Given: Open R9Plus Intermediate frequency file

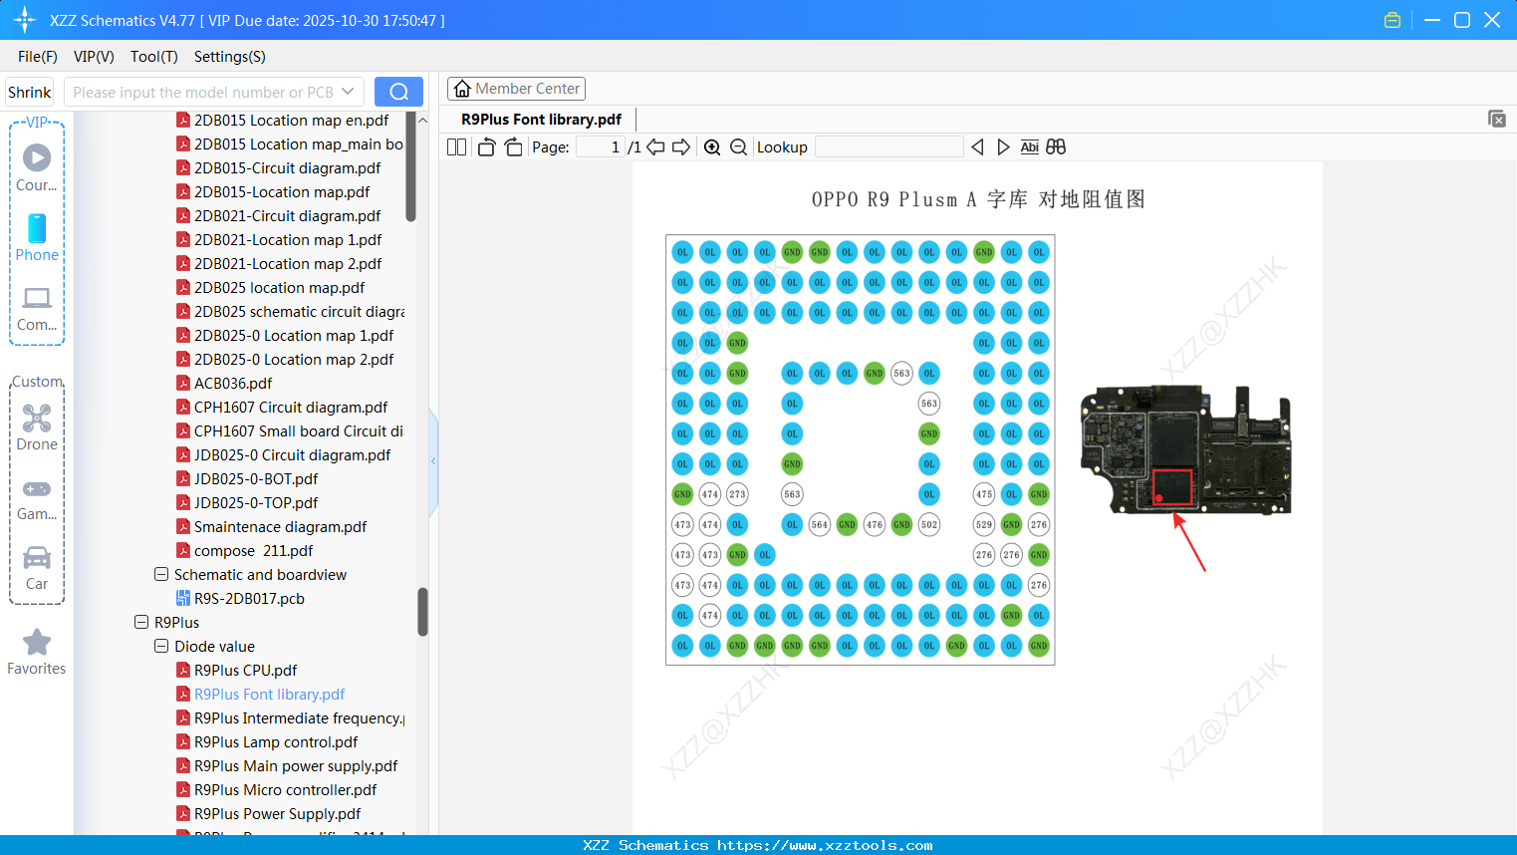Looking at the screenshot, I should point(299,717).
